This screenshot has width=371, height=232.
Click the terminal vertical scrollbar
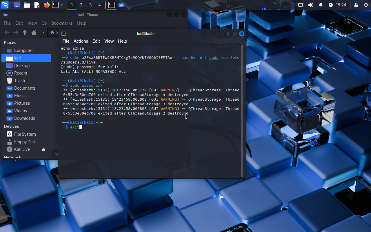[x=242, y=111]
